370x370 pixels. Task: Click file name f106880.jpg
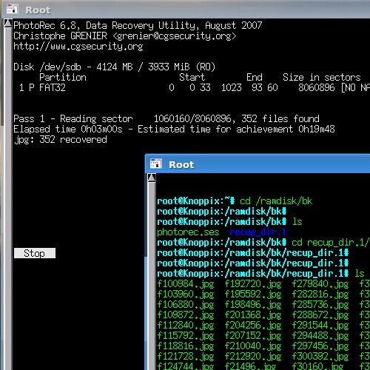[x=186, y=305]
